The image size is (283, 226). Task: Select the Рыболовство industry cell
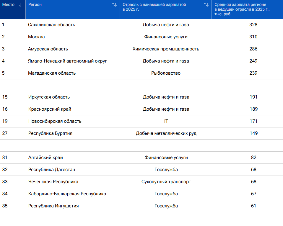coord(166,73)
